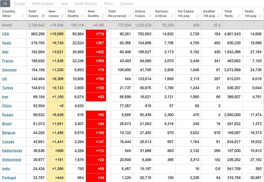Open the Brazil country link
264x182 pixels.
click(7, 124)
